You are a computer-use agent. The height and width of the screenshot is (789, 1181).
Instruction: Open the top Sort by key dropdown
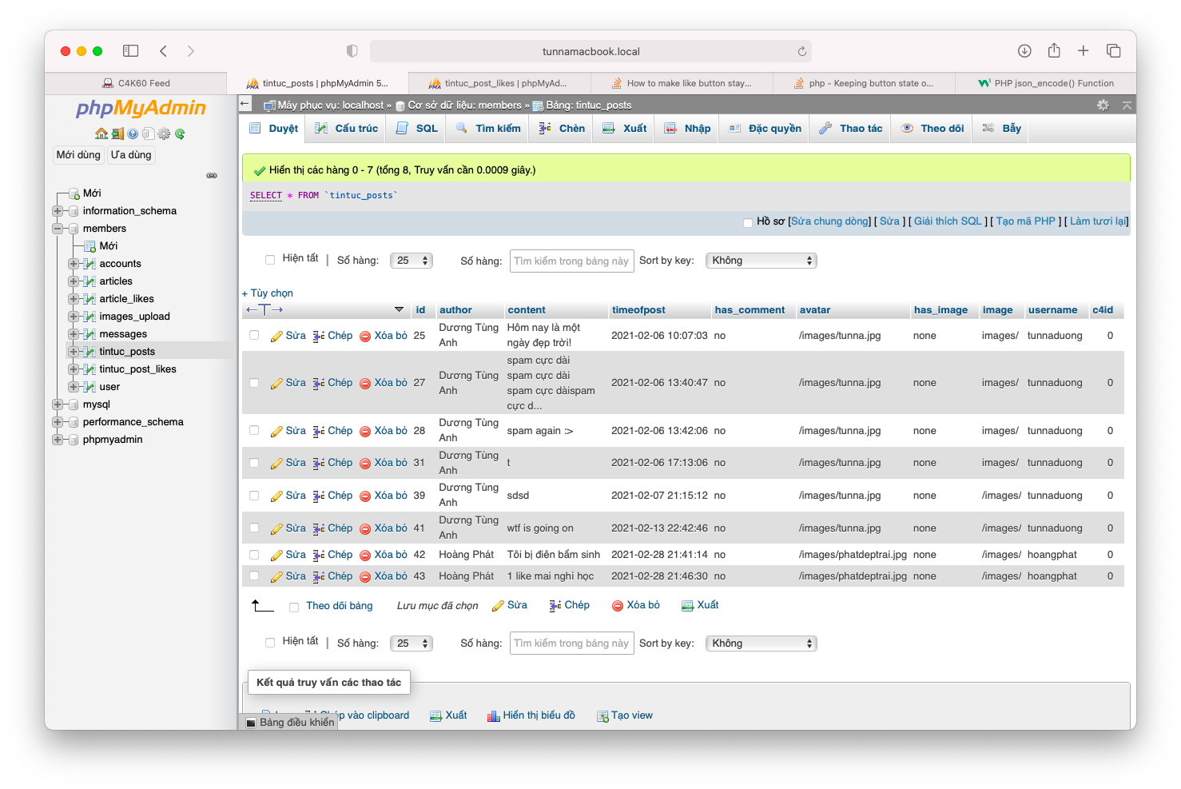[761, 261]
